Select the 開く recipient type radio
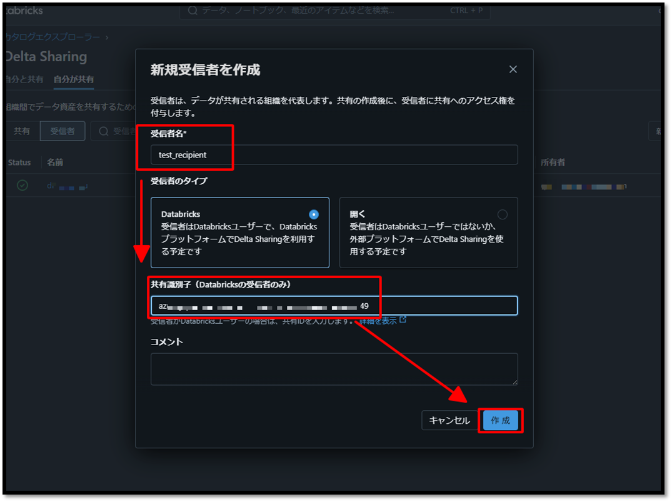 coord(503,214)
